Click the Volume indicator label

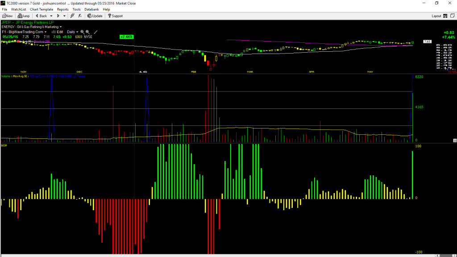6,76
